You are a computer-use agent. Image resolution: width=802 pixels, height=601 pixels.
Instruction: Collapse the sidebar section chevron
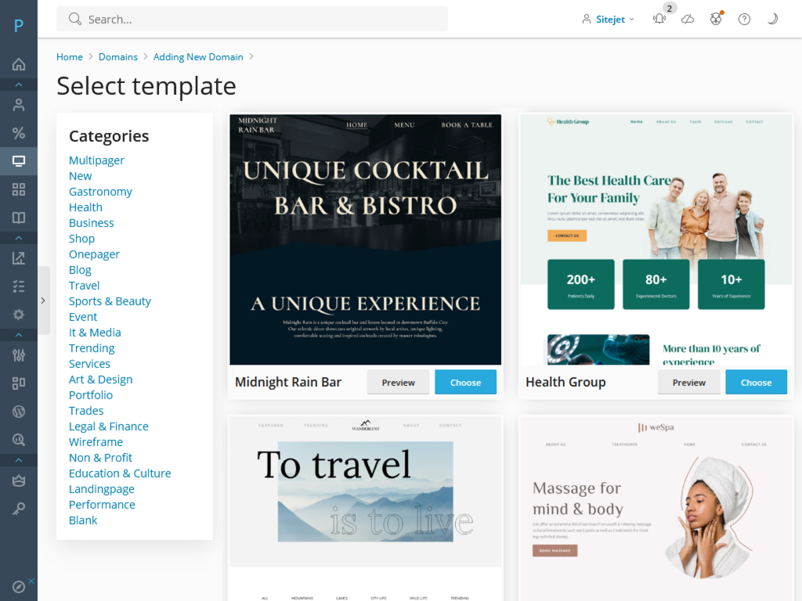coord(19,84)
